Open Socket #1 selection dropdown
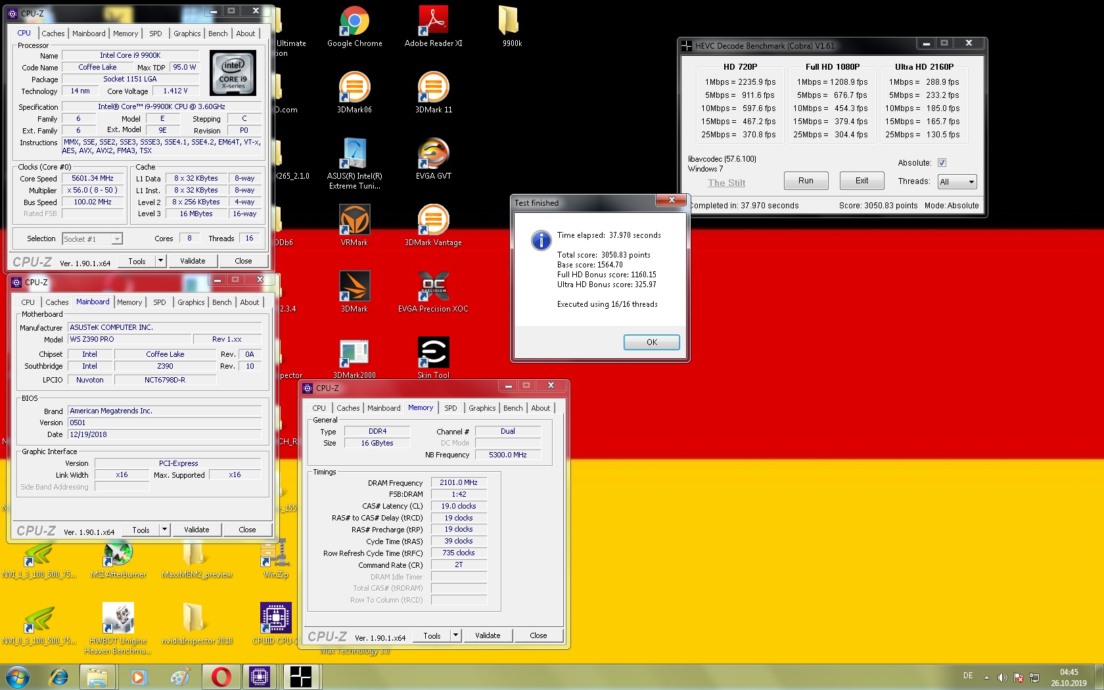Image resolution: width=1104 pixels, height=690 pixels. click(93, 239)
